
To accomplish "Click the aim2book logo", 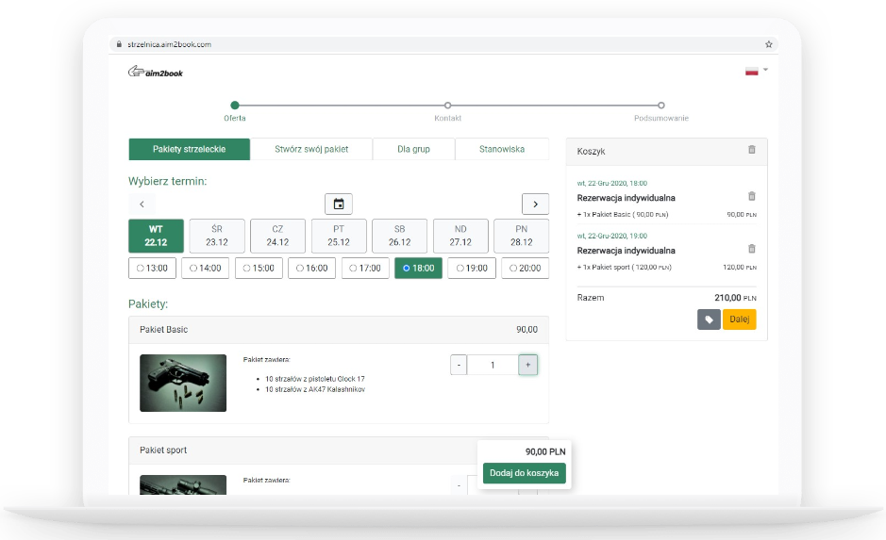I will tap(156, 72).
